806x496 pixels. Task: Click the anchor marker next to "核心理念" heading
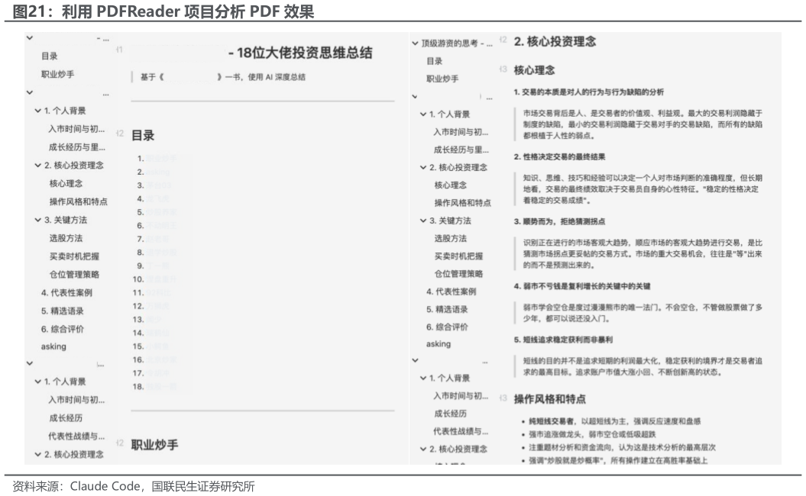[x=503, y=68]
